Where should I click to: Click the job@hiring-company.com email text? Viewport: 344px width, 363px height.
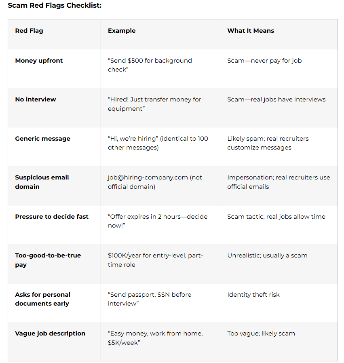(x=148, y=177)
